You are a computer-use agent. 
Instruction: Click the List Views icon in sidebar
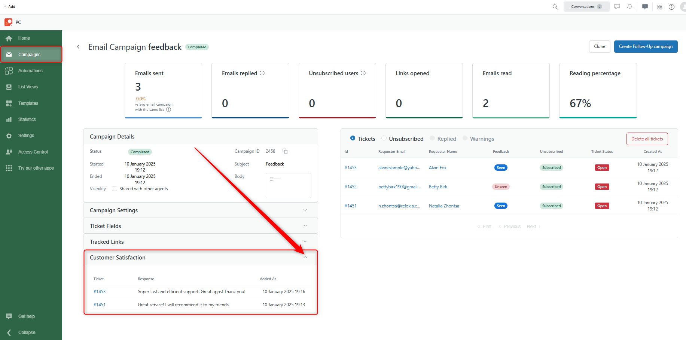point(9,87)
